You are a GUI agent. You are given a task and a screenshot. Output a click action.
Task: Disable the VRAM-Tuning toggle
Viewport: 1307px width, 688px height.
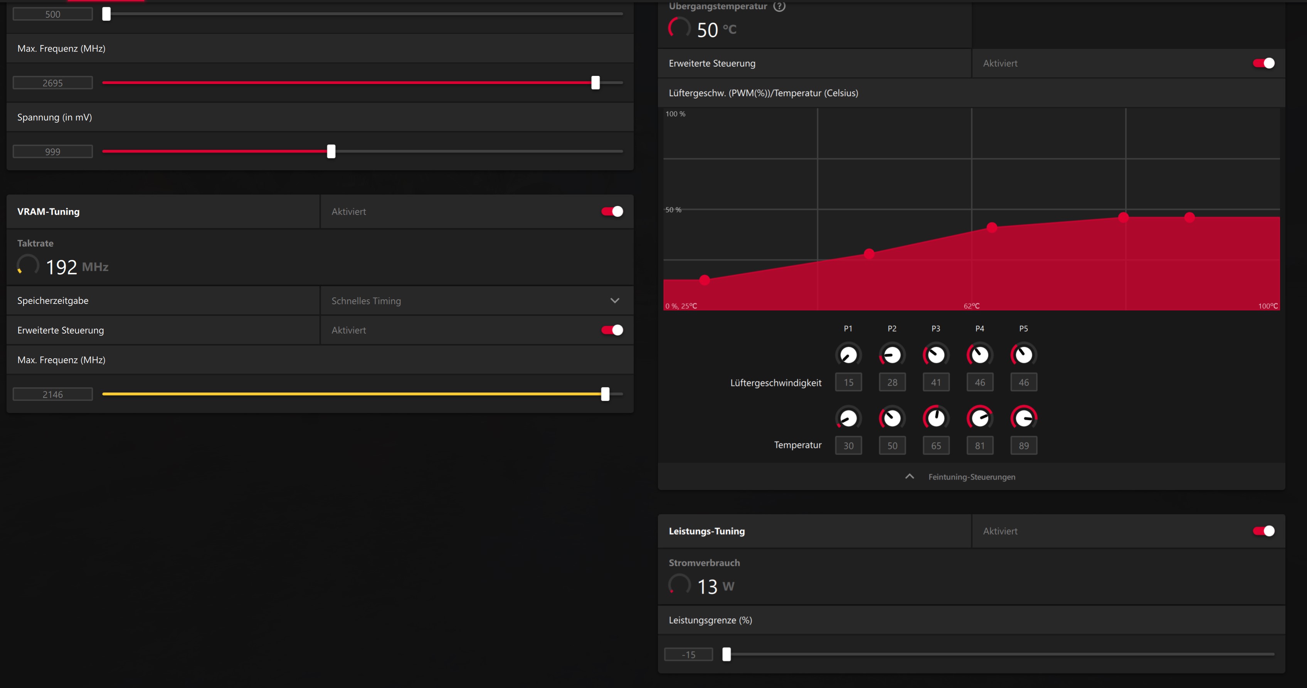pyautogui.click(x=612, y=211)
